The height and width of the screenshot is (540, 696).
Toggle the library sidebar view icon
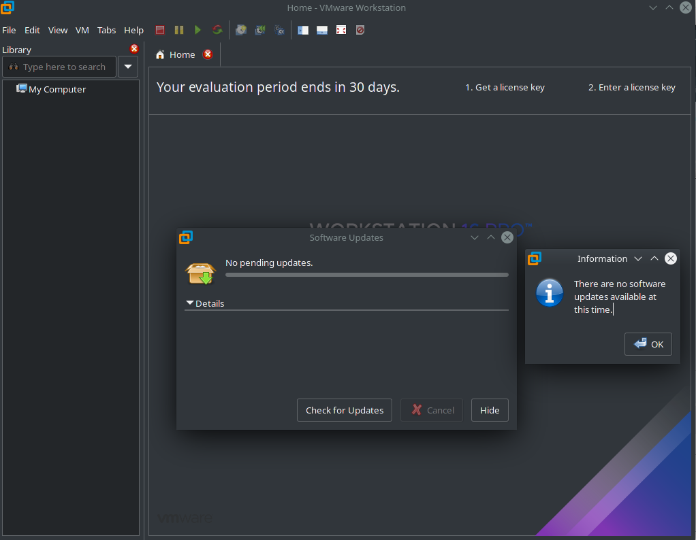(x=303, y=30)
